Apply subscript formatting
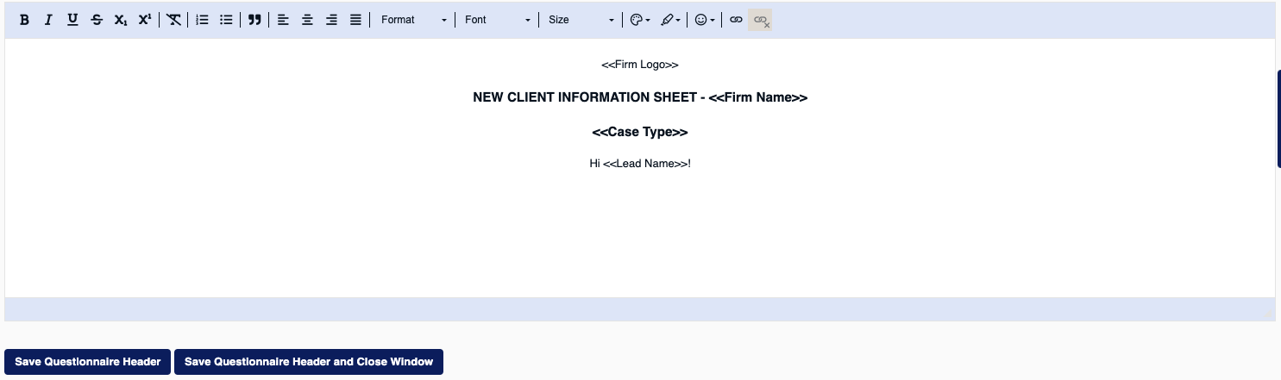The height and width of the screenshot is (380, 1281). (x=121, y=20)
